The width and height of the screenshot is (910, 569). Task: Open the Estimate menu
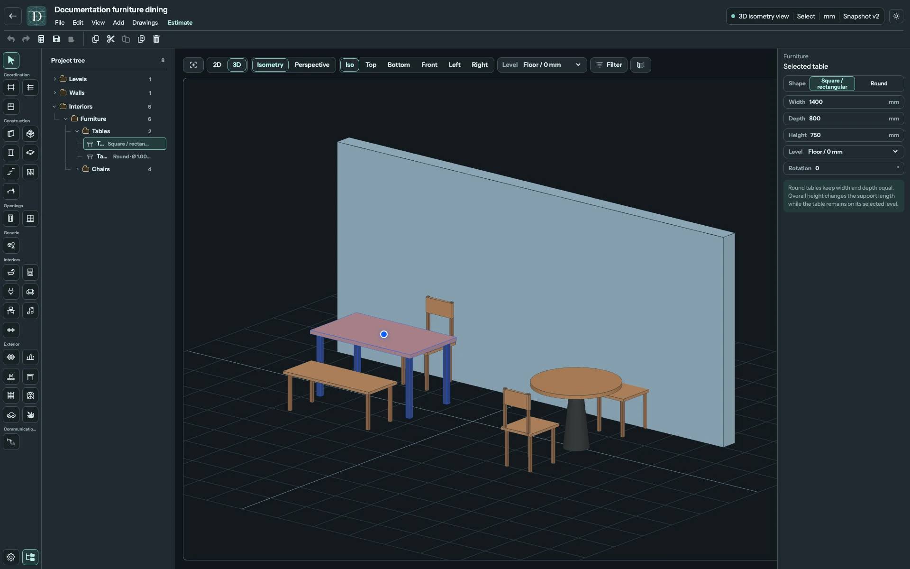(x=180, y=23)
